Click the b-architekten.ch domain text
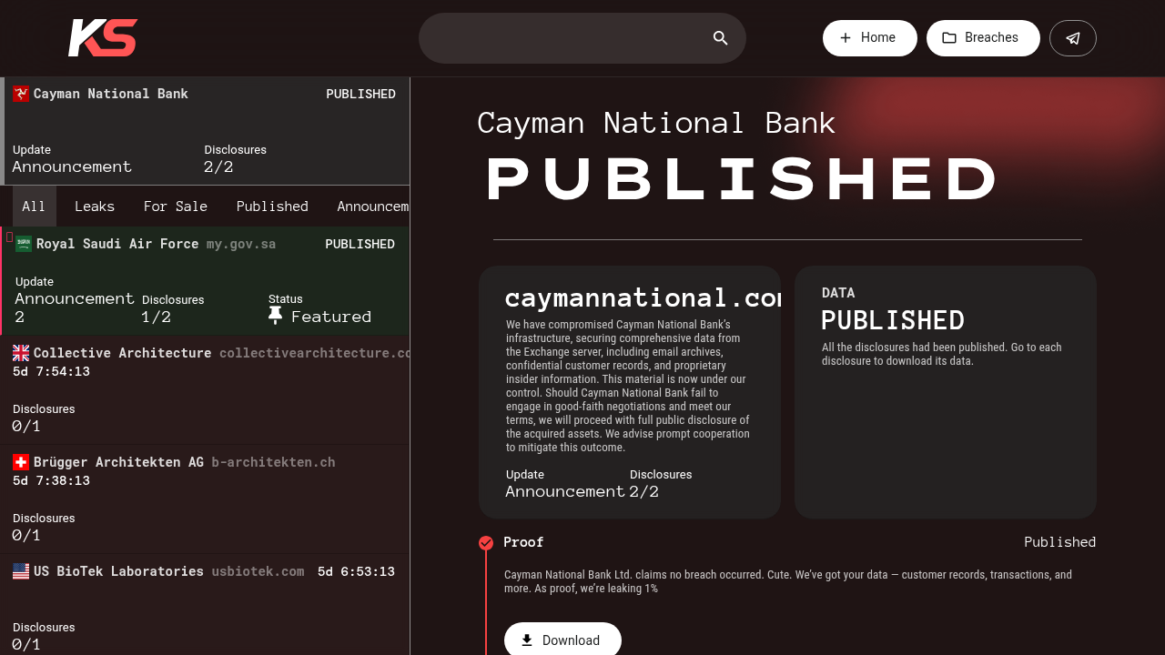Image resolution: width=1165 pixels, height=655 pixels. pyautogui.click(x=273, y=462)
